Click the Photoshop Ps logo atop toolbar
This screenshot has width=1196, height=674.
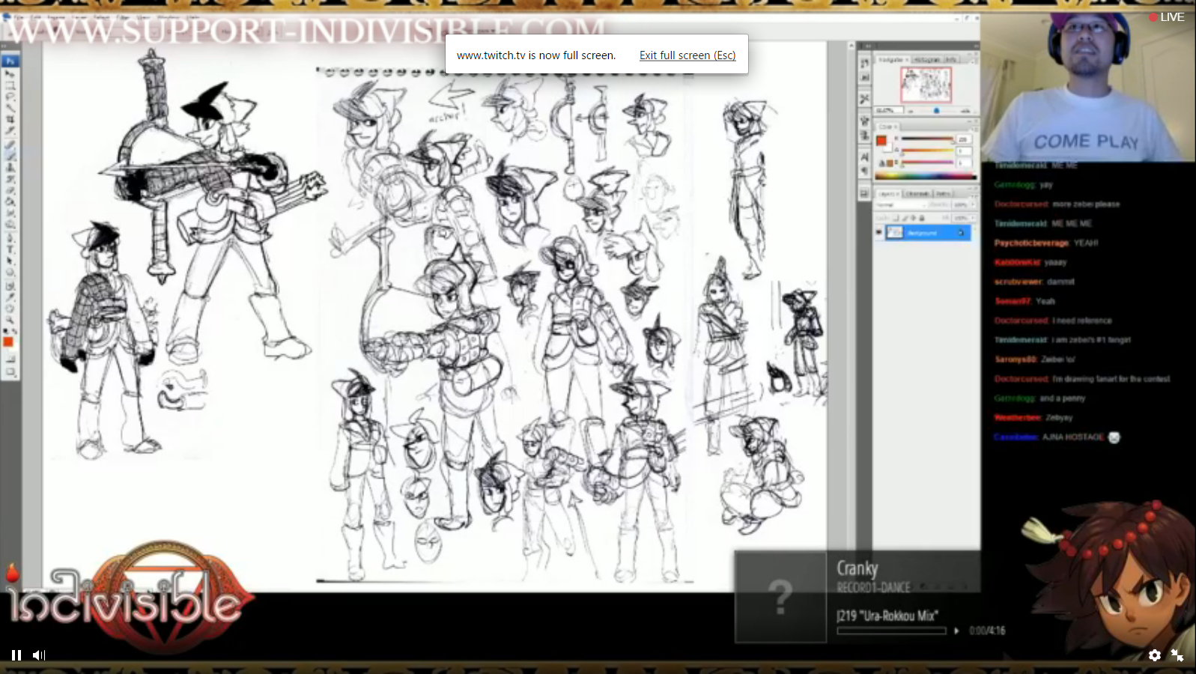coord(10,61)
